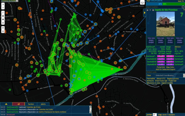Image resolution: width=185 pixels, height=116 pixels.
Task: Collapse the sidebar with yellow arrow
Action: (x=145, y=13)
